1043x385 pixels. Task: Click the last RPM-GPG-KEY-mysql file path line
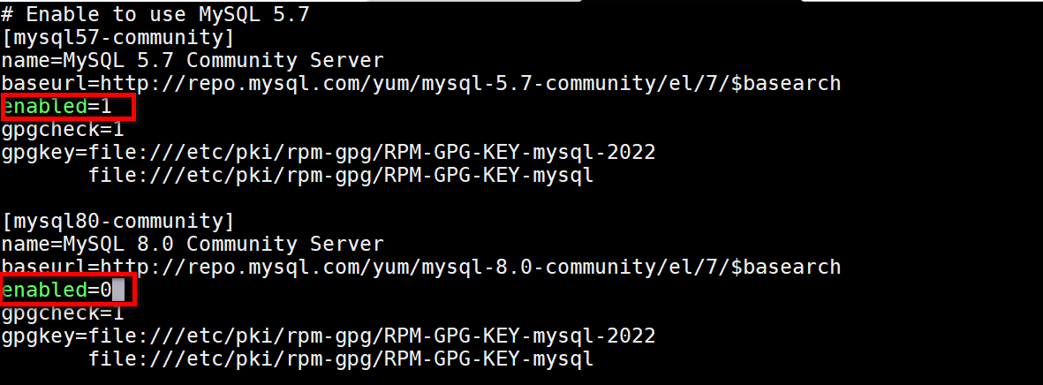click(x=340, y=359)
